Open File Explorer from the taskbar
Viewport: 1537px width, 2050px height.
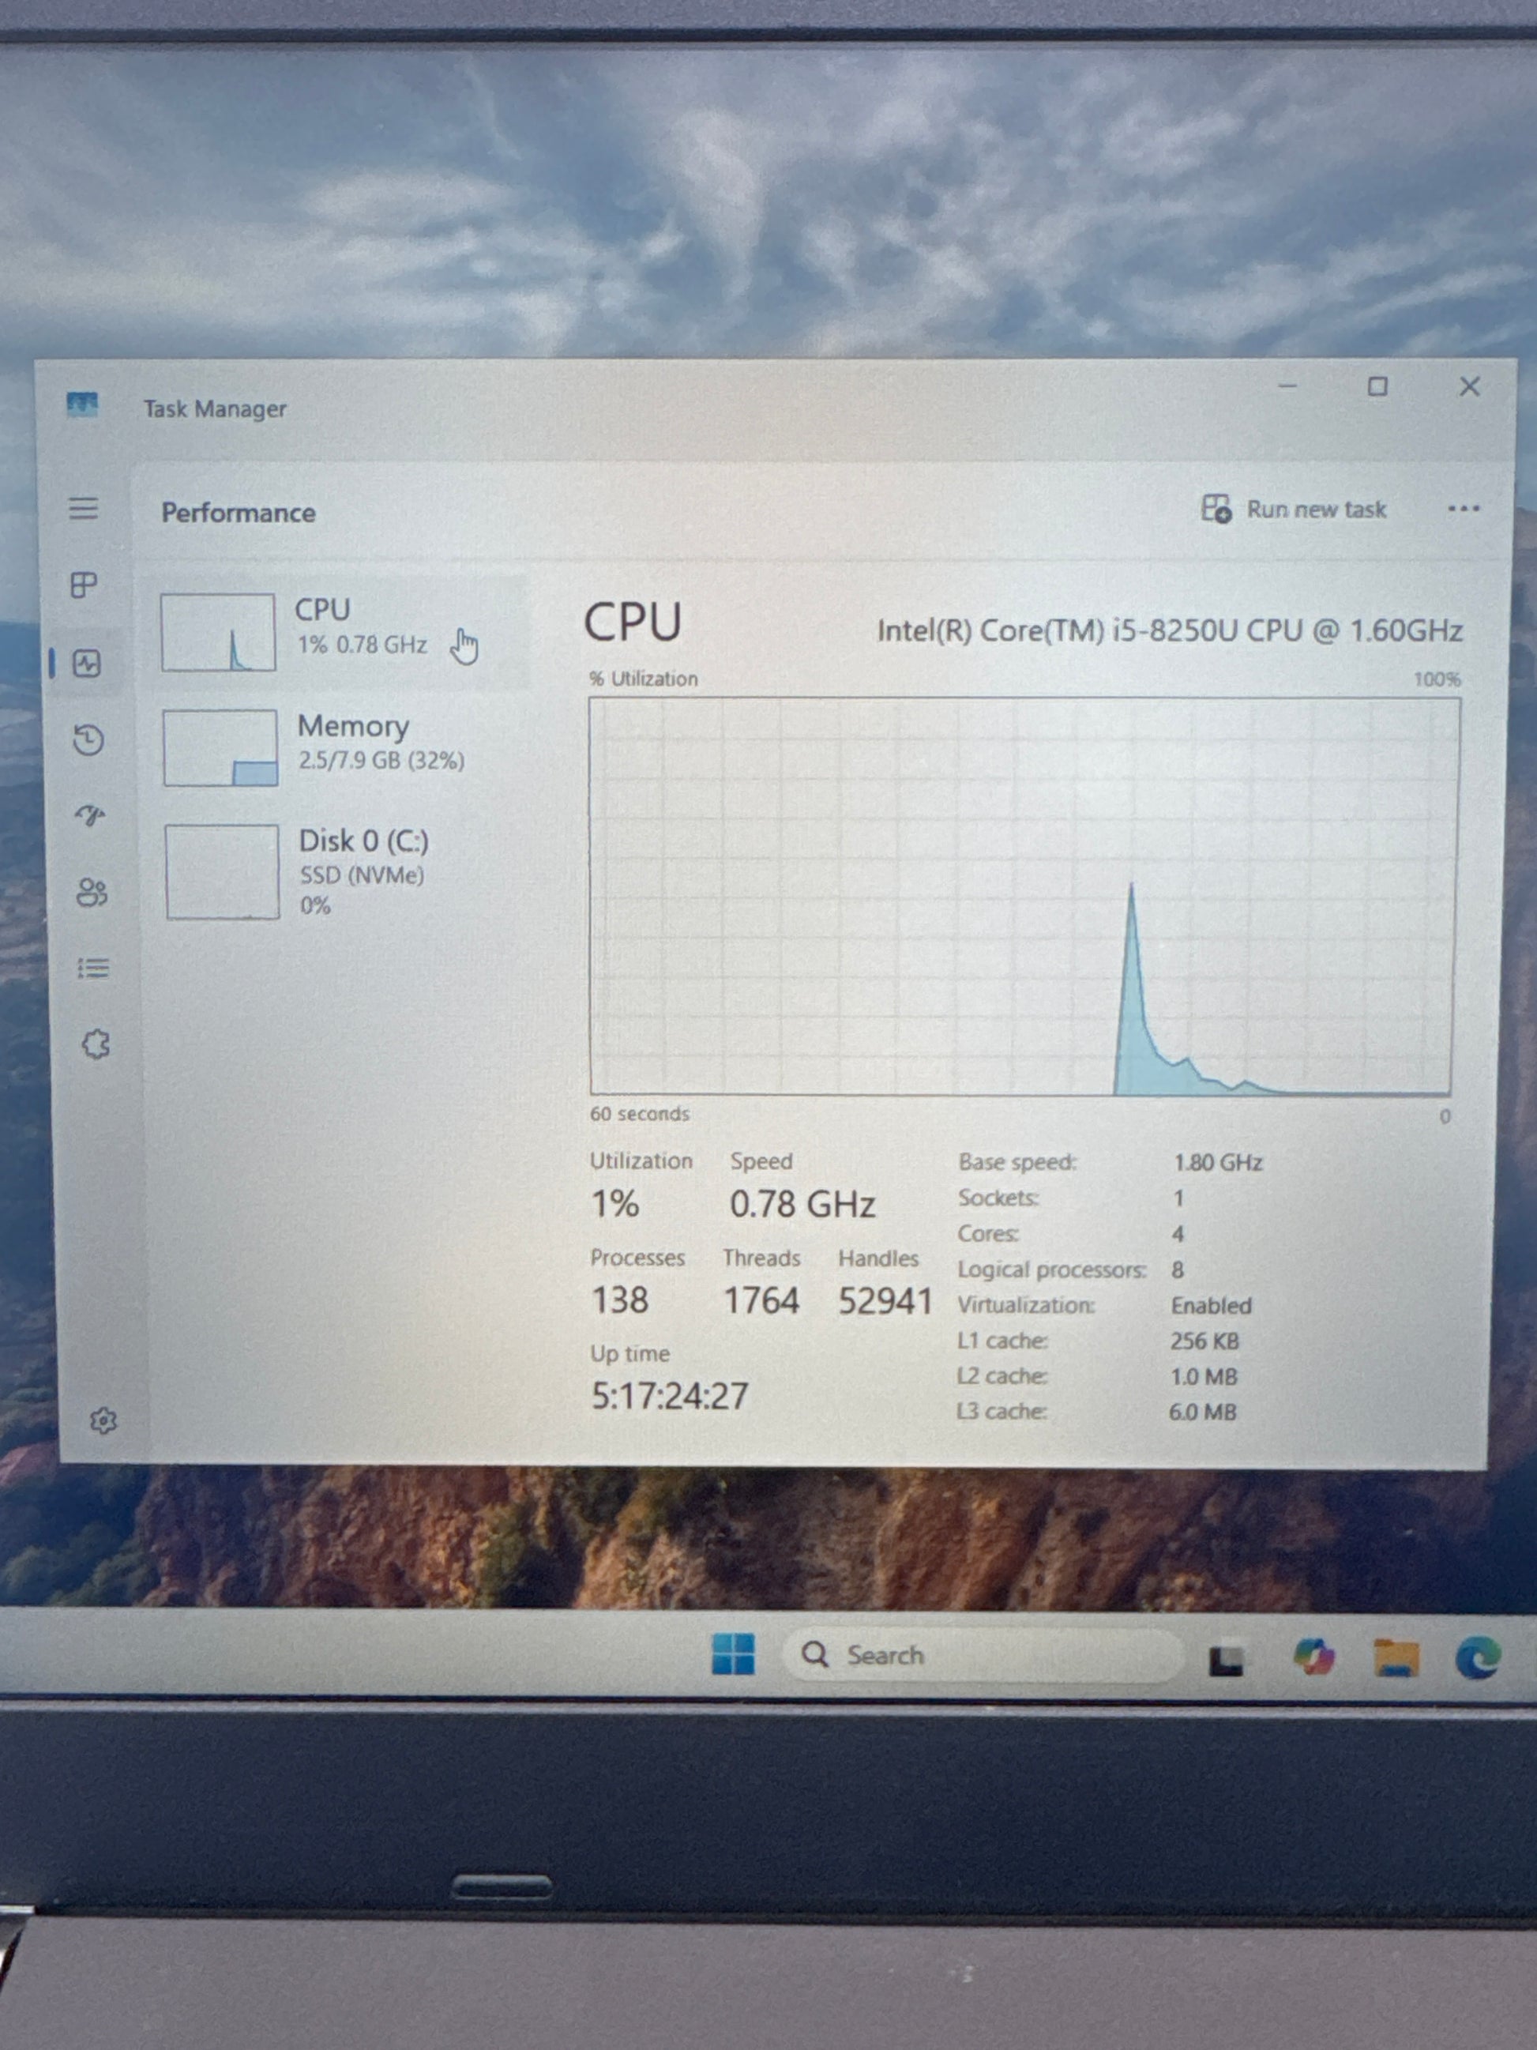coord(1396,1657)
